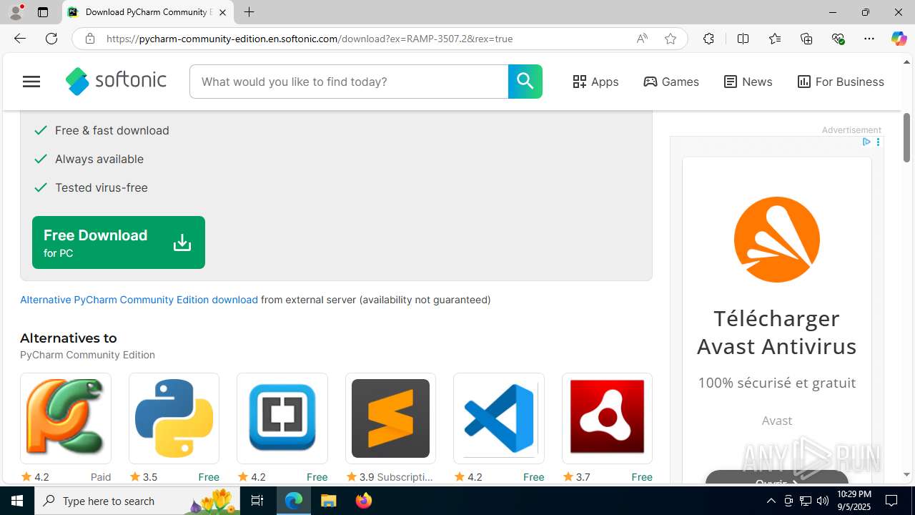Open the Visual Studio Code alternative icon
The height and width of the screenshot is (515, 915).
(499, 418)
